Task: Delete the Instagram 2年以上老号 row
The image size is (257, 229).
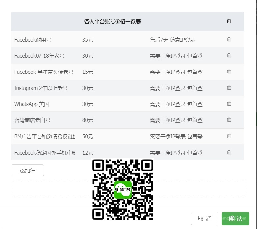Action: 229,88
